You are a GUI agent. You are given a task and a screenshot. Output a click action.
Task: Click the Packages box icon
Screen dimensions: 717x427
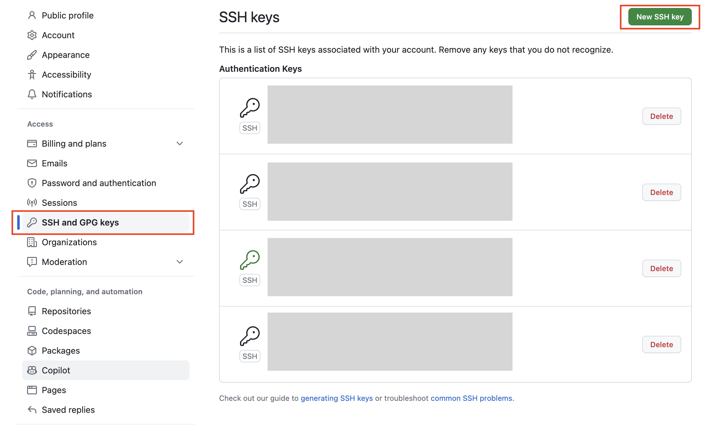tap(32, 351)
